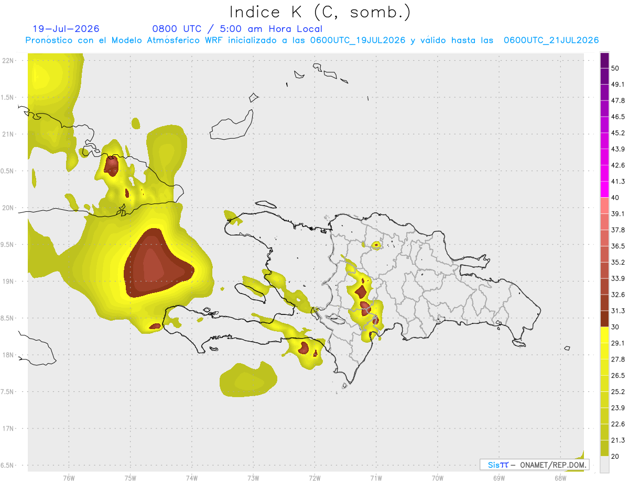Screen dimensions: 629x485
Task: Click legend value '50'
Action: [616, 68]
